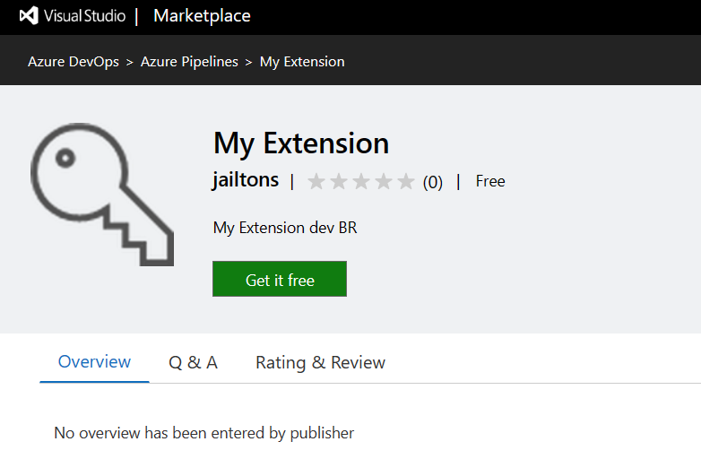Image resolution: width=701 pixels, height=459 pixels.
Task: Click the Free pricing label
Action: pyautogui.click(x=490, y=181)
